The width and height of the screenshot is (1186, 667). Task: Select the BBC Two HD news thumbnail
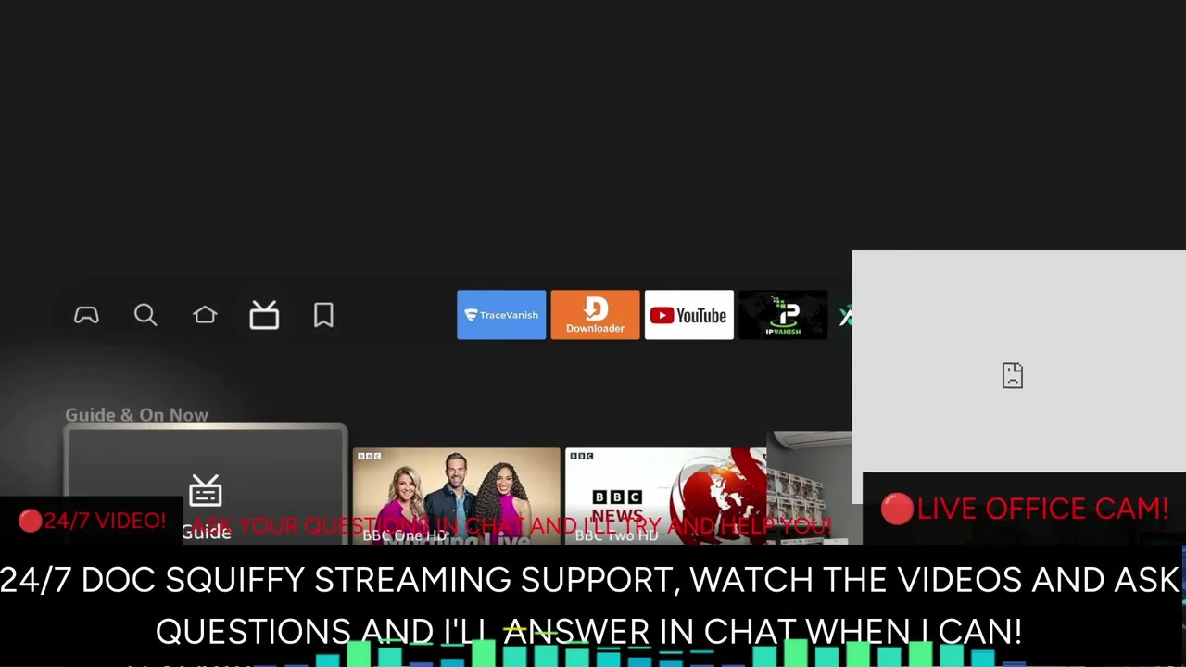click(x=665, y=497)
